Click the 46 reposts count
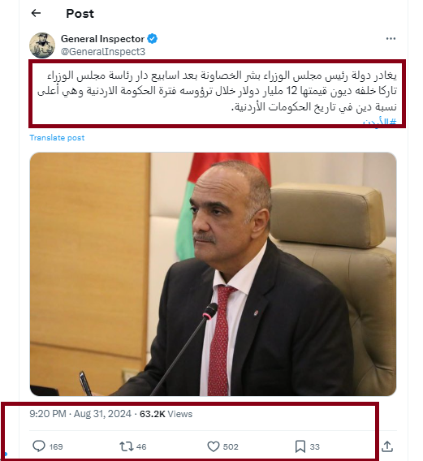This screenshot has height=461, width=423. pos(141,446)
